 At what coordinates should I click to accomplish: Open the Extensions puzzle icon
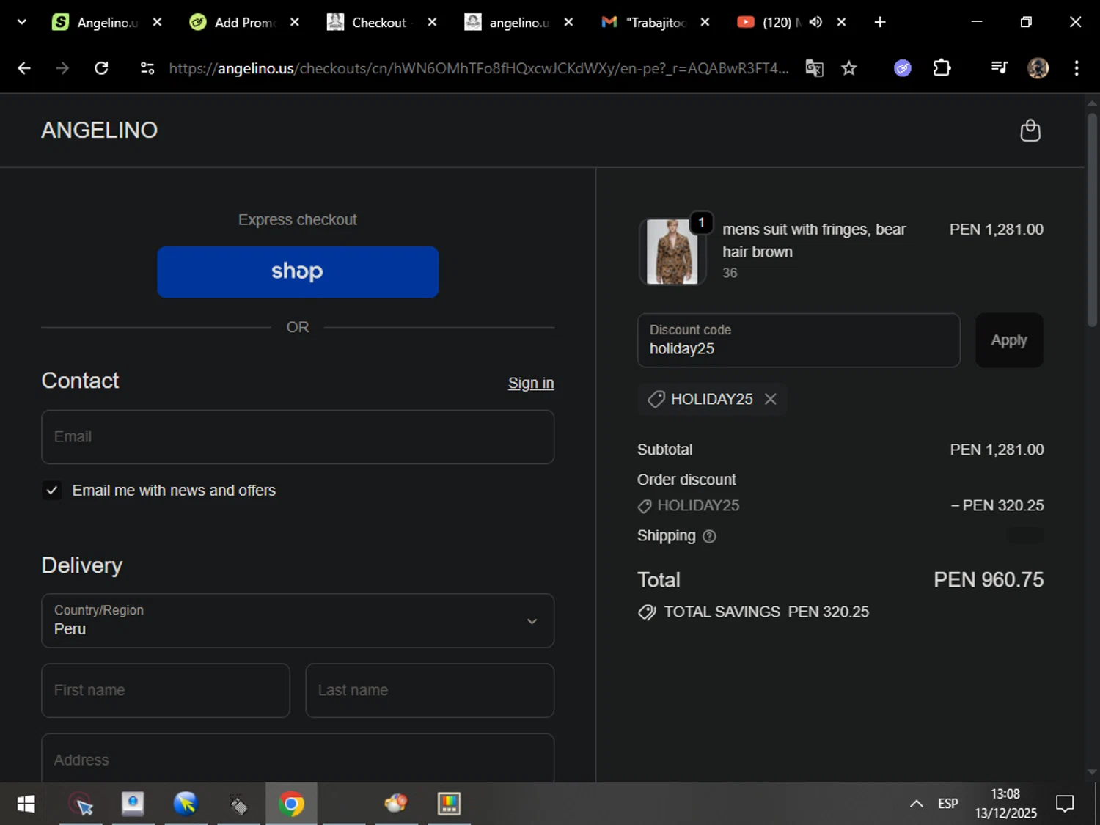(942, 68)
